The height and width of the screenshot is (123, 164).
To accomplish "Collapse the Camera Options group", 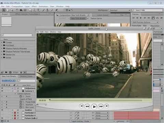I will [15, 94].
